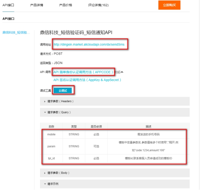Click the param parameter name cell
200x190 pixels.
[51, 146]
